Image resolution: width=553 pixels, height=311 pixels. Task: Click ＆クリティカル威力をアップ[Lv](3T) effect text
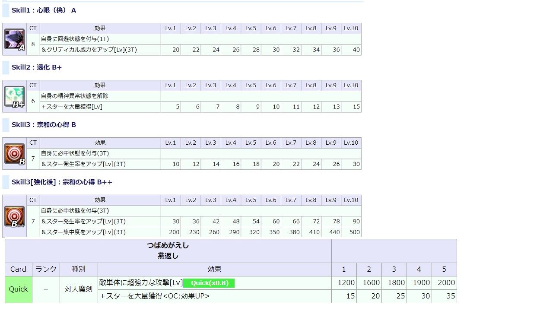click(89, 50)
